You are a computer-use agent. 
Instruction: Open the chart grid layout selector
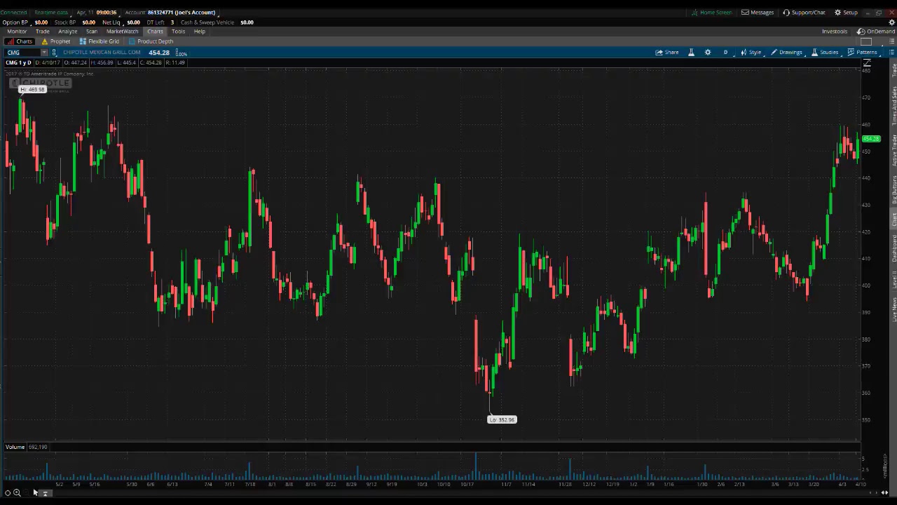[866, 41]
